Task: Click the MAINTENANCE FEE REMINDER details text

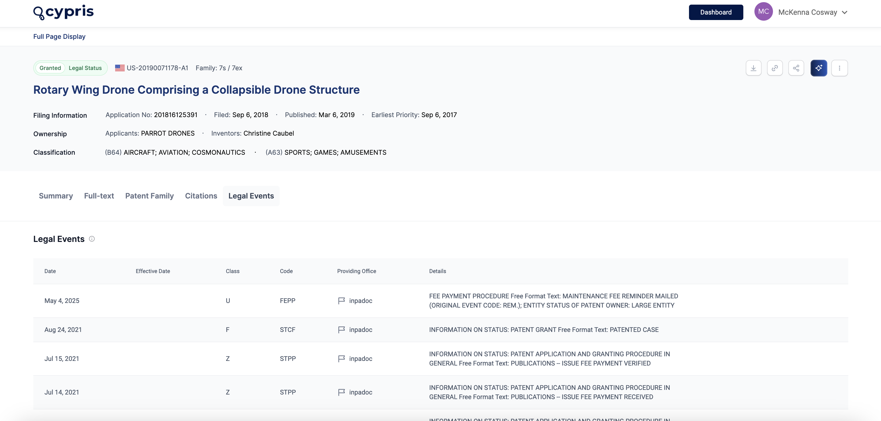Action: point(553,301)
